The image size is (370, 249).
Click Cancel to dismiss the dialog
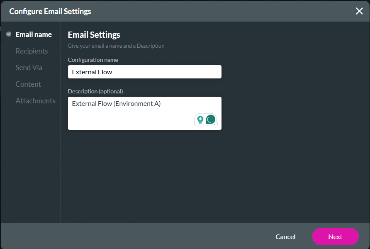point(285,237)
